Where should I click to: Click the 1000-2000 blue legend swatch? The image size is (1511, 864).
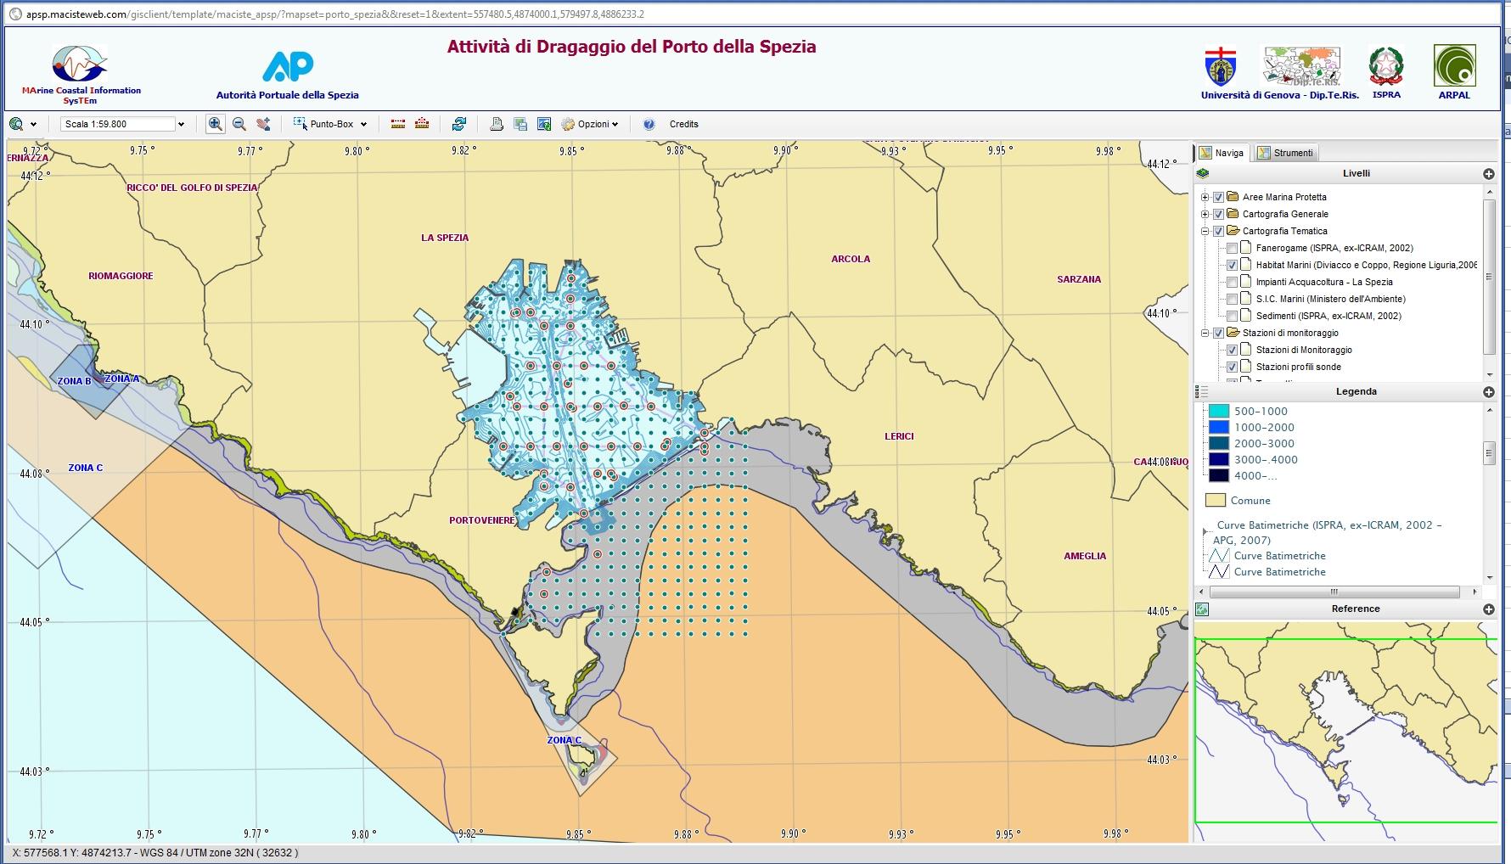pos(1218,428)
